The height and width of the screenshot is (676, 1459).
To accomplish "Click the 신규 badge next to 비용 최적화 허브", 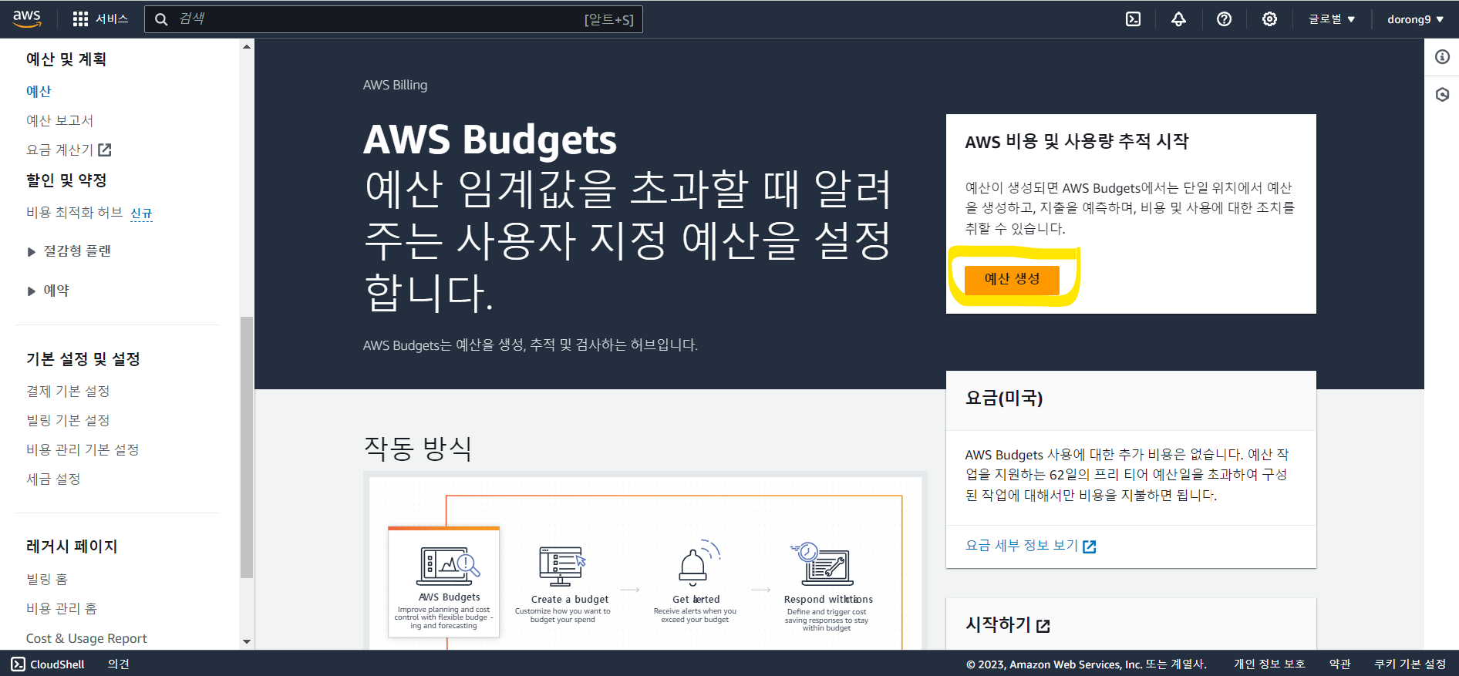I will click(x=141, y=214).
